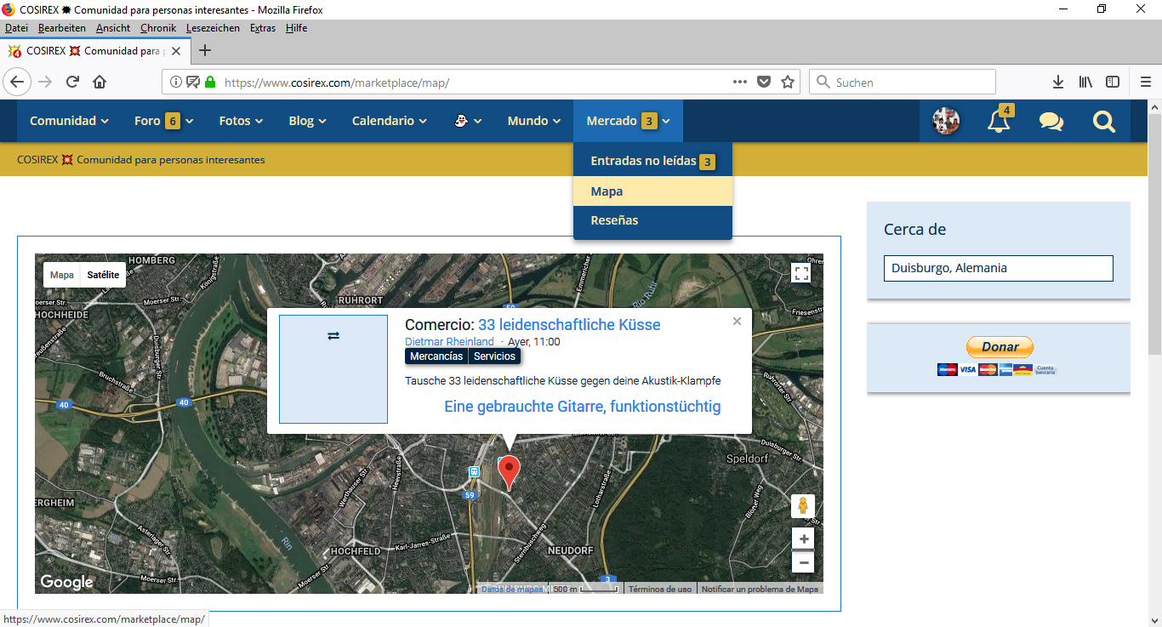
Task: Click the PayPal Donar button
Action: click(x=1000, y=347)
